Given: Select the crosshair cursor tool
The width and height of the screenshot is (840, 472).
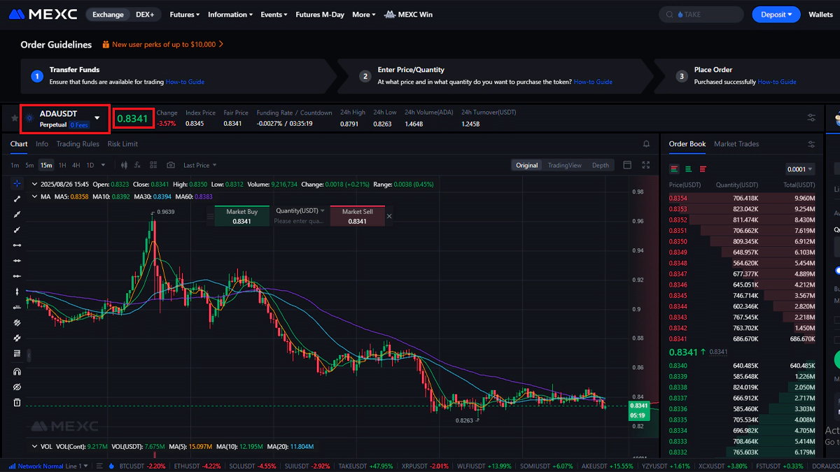Looking at the screenshot, I should (x=17, y=183).
